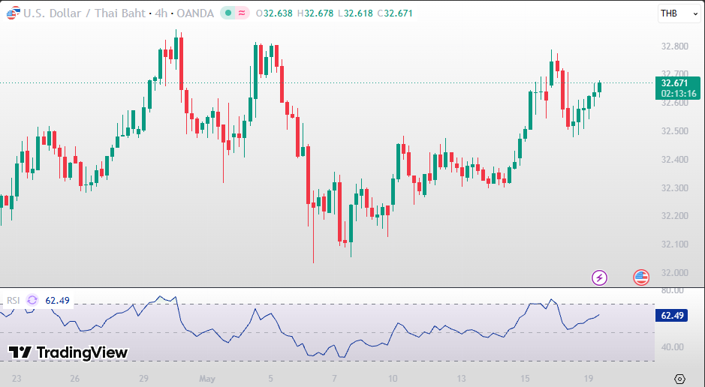
Task: Click date 13 on time axis
Action: [461, 379]
